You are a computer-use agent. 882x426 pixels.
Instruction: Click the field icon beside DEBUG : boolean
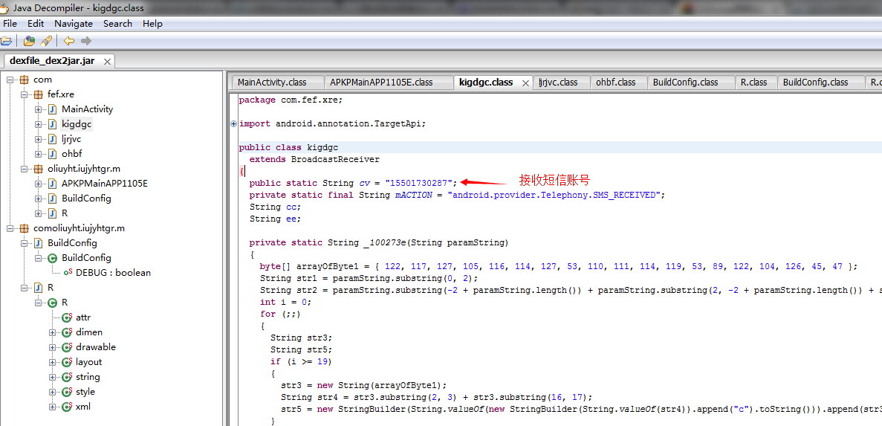pyautogui.click(x=68, y=273)
